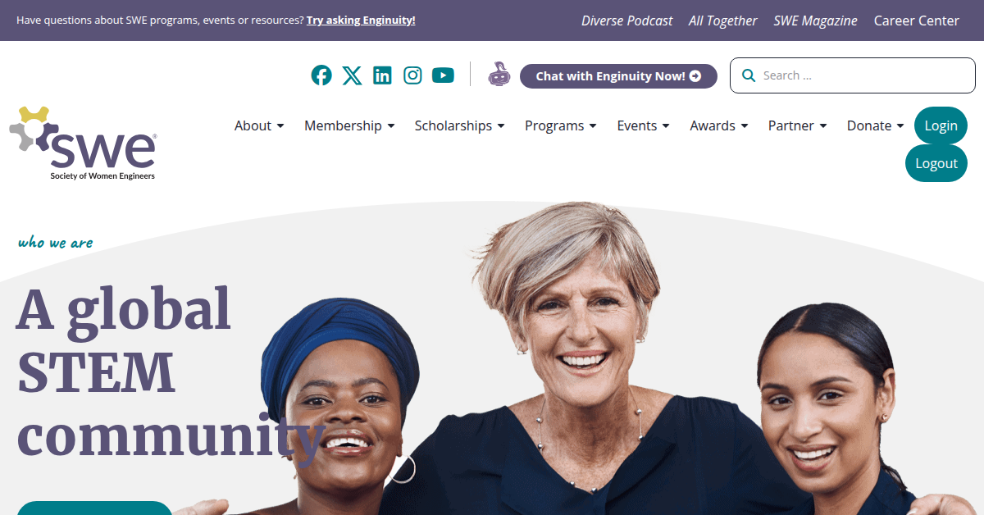
Task: Follow the Try asking Enginuity link
Action: [361, 20]
